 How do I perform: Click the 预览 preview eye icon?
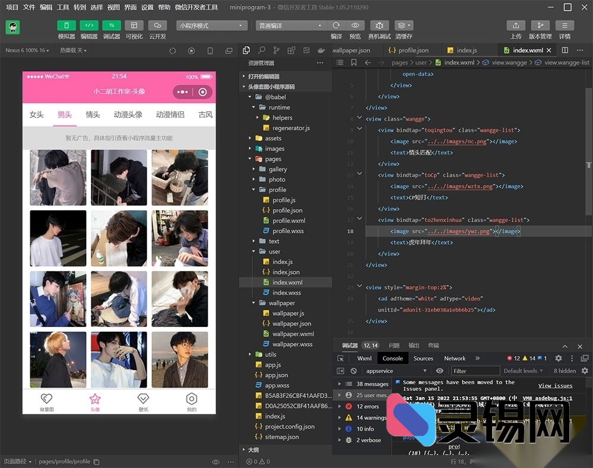click(x=355, y=25)
